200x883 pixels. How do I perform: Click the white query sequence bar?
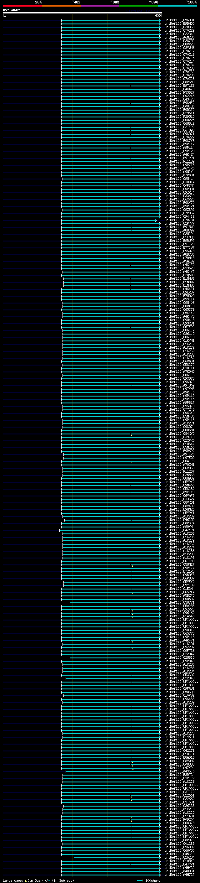82,13
